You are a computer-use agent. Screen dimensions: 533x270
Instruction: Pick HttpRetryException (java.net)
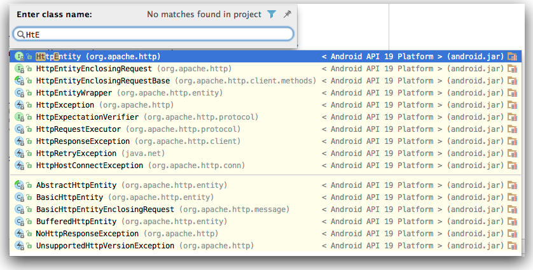coord(265,153)
